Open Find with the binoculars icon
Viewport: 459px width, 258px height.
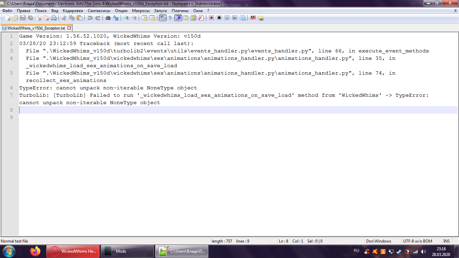coord(108,18)
